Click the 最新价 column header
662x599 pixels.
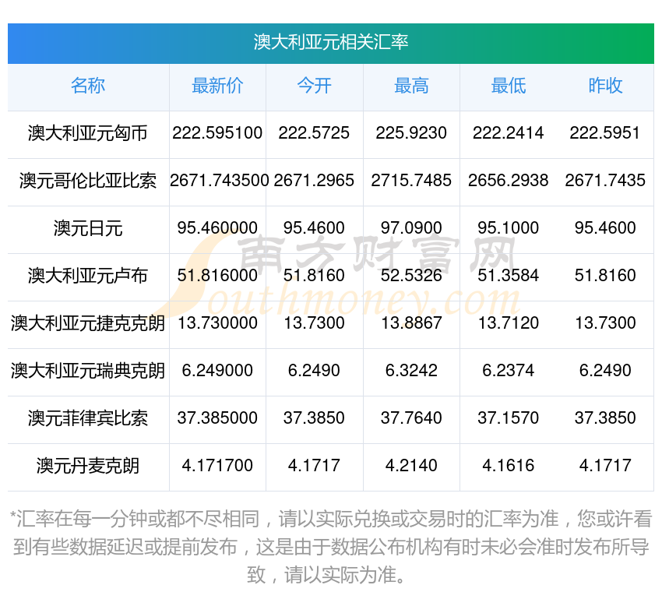(217, 86)
